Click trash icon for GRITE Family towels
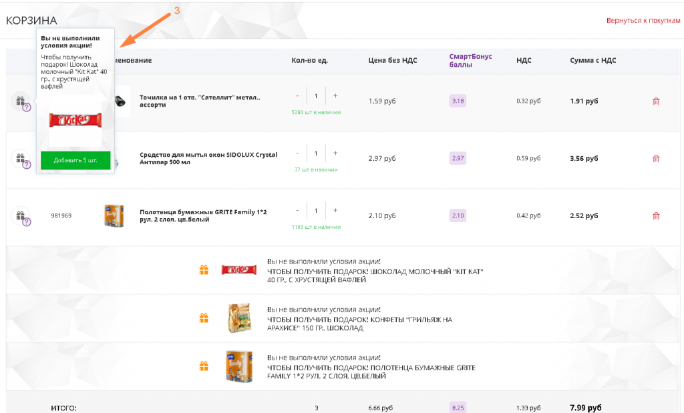The height and width of the screenshot is (413, 684). click(656, 216)
